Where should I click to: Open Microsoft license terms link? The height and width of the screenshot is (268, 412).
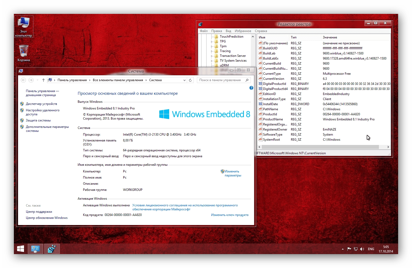tap(185, 207)
